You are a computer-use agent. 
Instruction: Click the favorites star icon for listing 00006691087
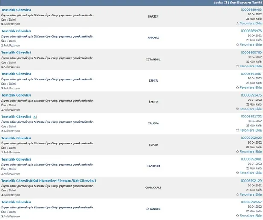237,88
